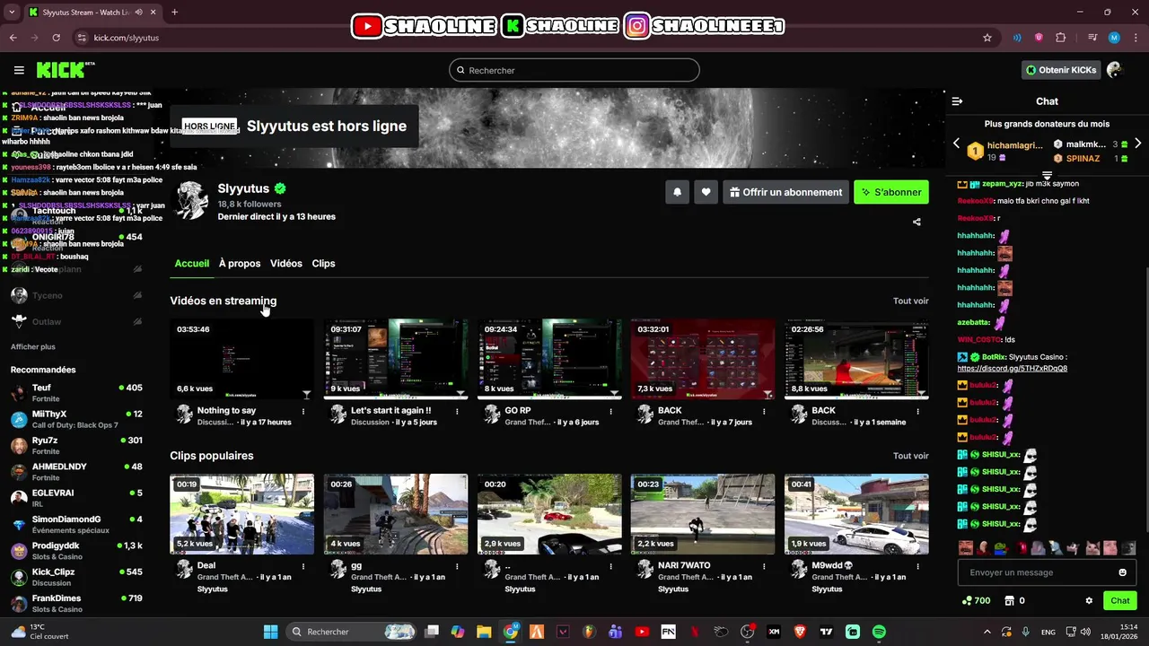The height and width of the screenshot is (646, 1149).
Task: Click the 'Obtenir KICKs' button
Action: [1061, 70]
